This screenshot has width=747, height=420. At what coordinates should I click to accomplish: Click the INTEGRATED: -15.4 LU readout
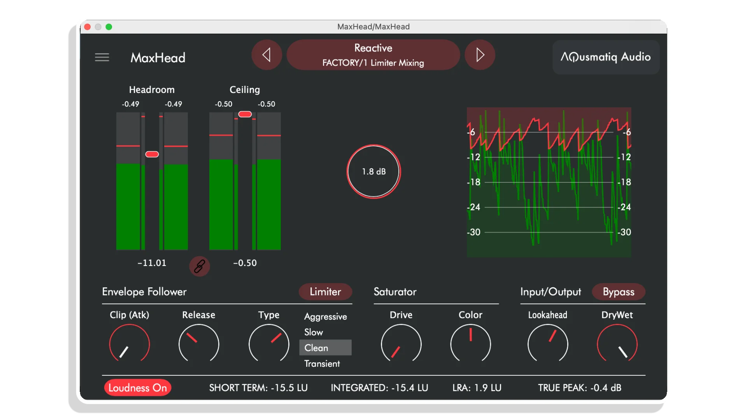[379, 388]
